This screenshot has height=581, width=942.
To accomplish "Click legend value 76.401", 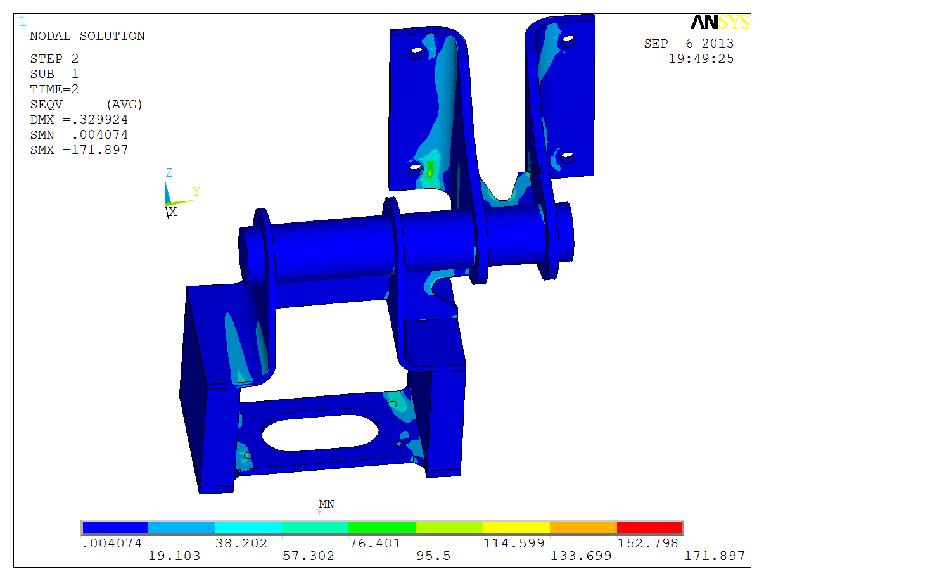I will [375, 544].
